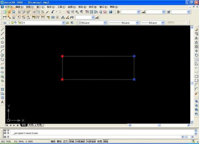Click the Mirror tool
The height and width of the screenshot is (144, 199).
point(196,38)
